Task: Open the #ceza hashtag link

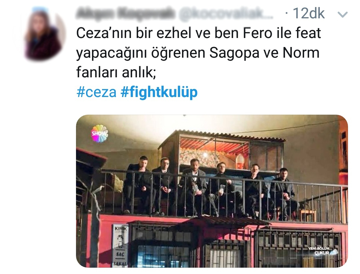Action: (96, 92)
